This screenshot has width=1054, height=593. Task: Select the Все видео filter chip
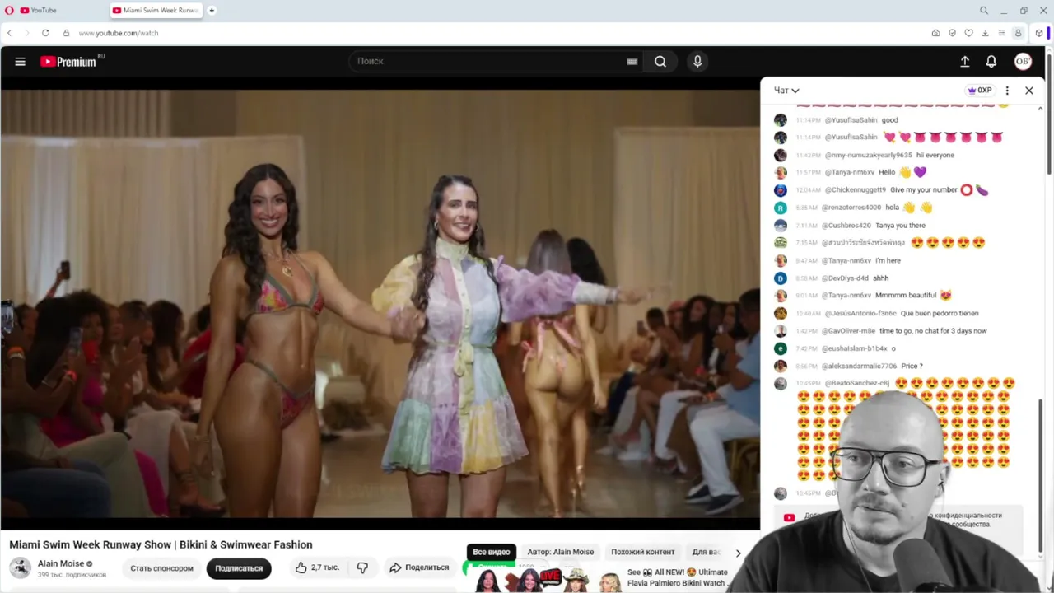(492, 552)
